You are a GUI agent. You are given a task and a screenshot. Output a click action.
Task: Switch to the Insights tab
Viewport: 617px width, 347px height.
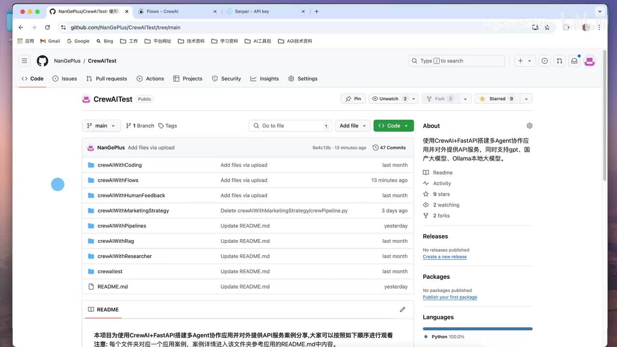coord(265,79)
